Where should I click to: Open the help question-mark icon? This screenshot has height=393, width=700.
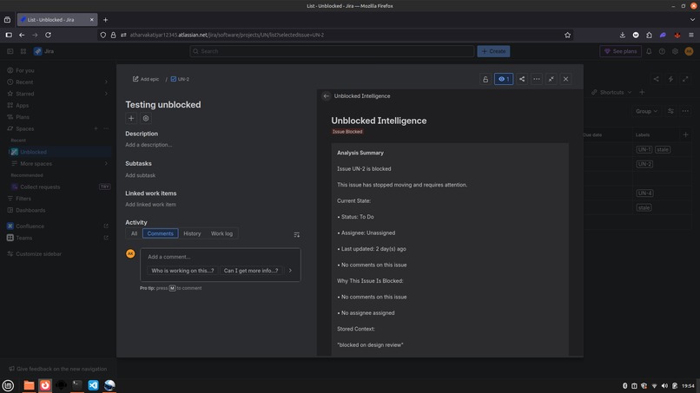tap(662, 51)
